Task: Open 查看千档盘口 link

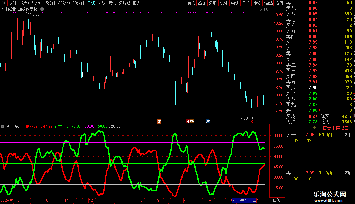Action: (336, 128)
